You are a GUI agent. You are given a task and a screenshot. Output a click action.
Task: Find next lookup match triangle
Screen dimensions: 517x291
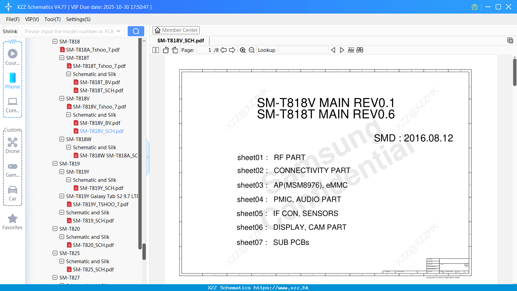point(342,50)
